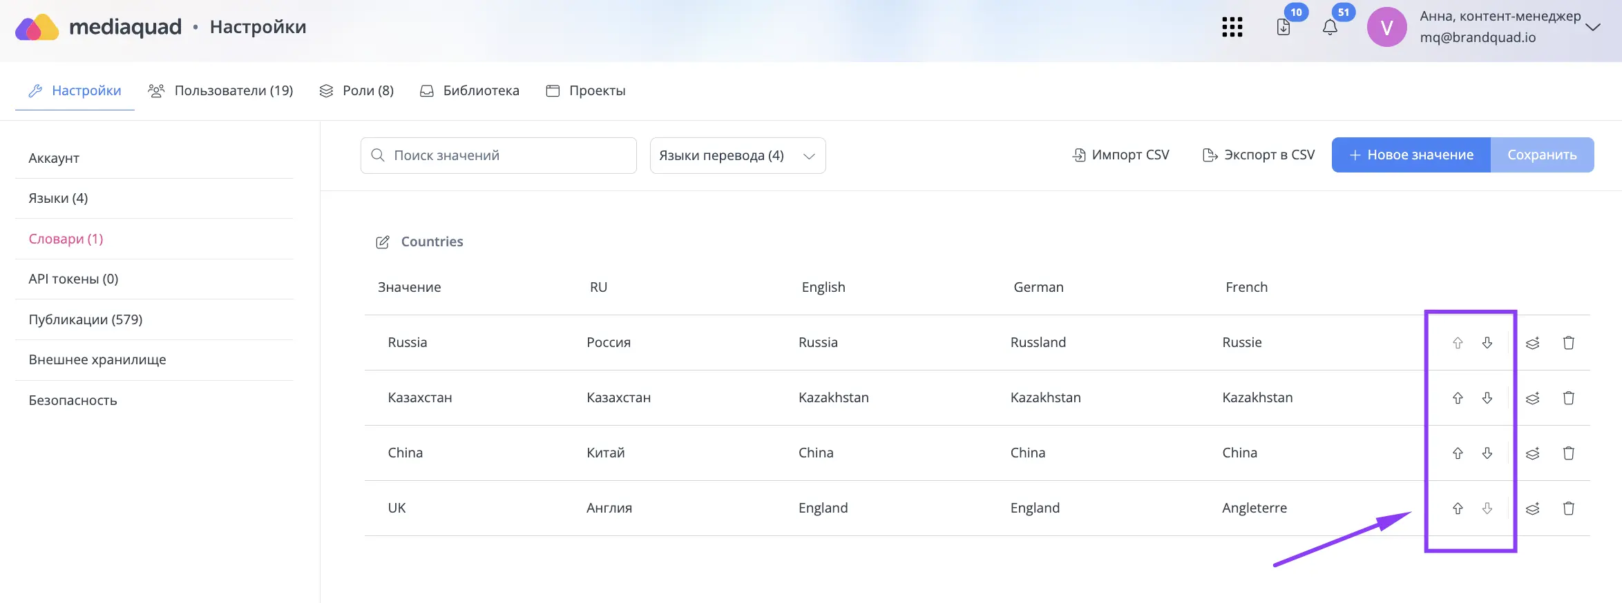Move the Kazakhstan row up

pos(1458,398)
